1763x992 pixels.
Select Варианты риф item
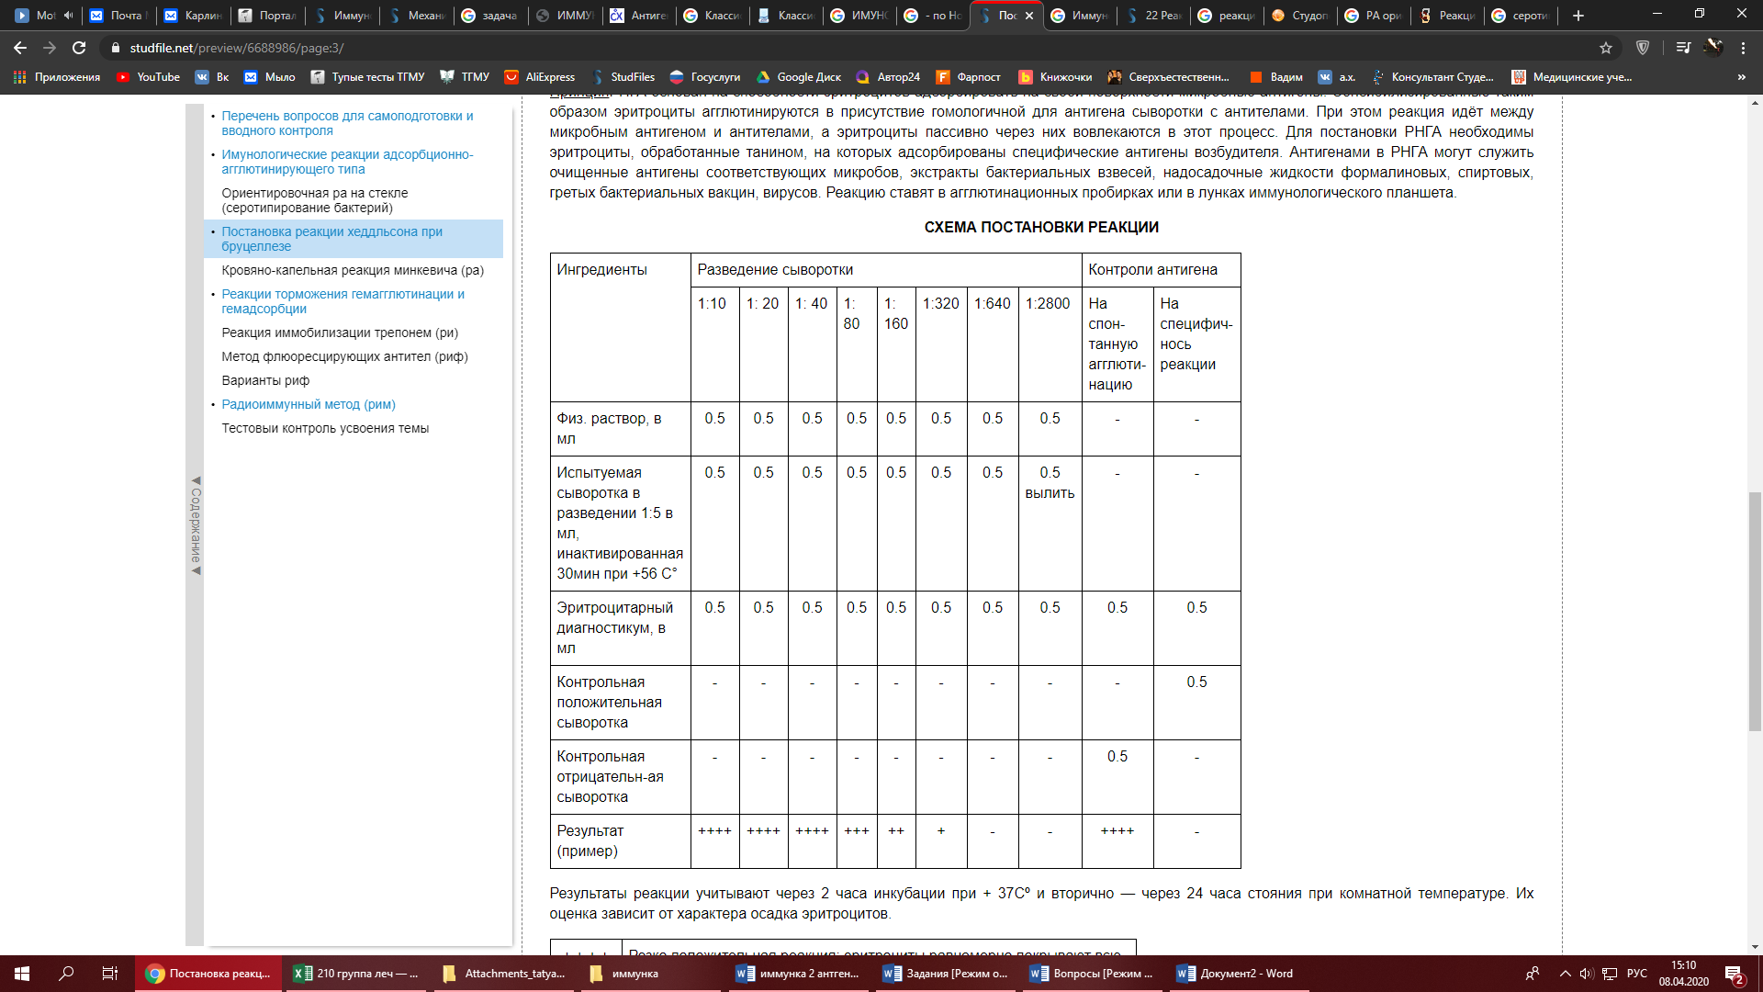265,380
